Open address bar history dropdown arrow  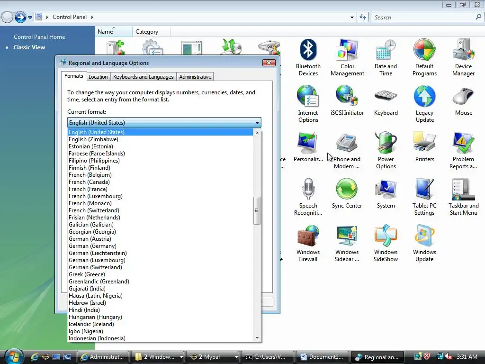click(x=352, y=18)
